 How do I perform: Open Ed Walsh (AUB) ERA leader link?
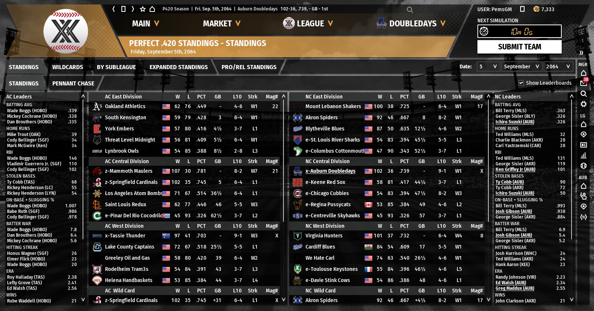click(x=511, y=283)
